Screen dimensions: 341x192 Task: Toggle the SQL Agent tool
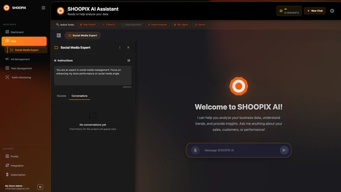[x=181, y=25]
